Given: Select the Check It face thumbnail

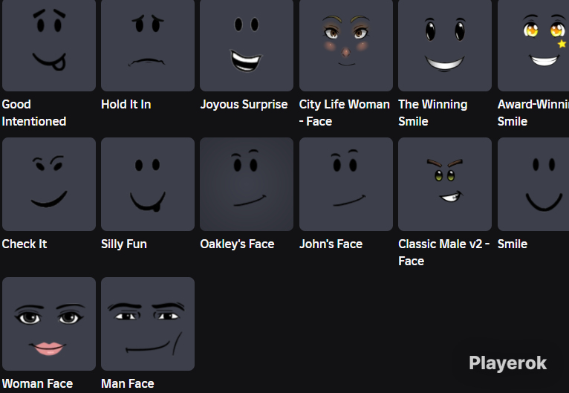Looking at the screenshot, I should (x=49, y=184).
